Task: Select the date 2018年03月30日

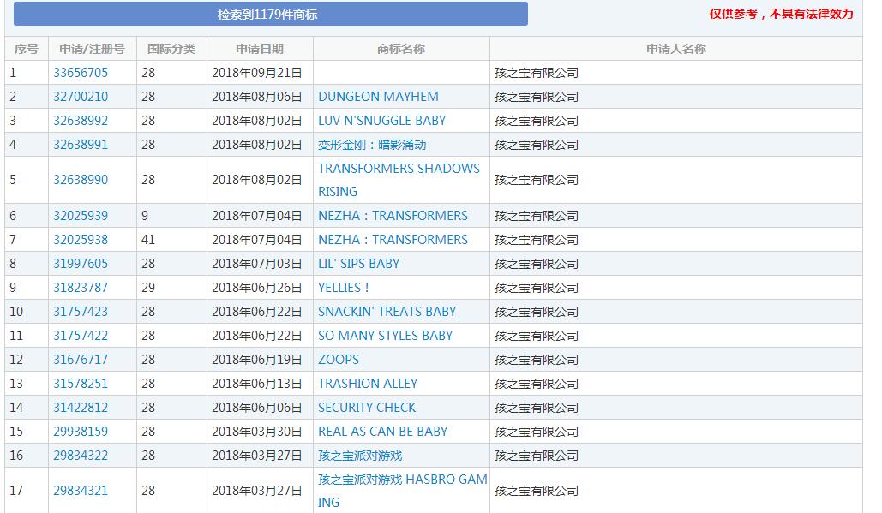Action: pos(257,432)
